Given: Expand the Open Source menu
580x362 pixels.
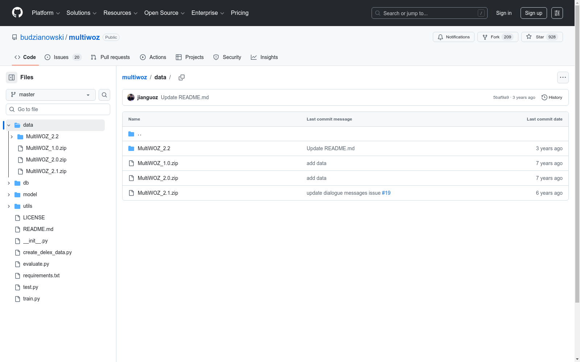Looking at the screenshot, I should [165, 13].
